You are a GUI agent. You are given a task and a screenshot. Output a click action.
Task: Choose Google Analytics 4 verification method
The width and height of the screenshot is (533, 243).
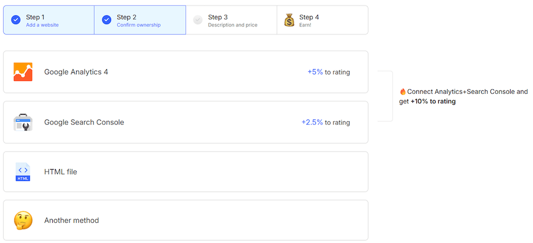(x=185, y=72)
